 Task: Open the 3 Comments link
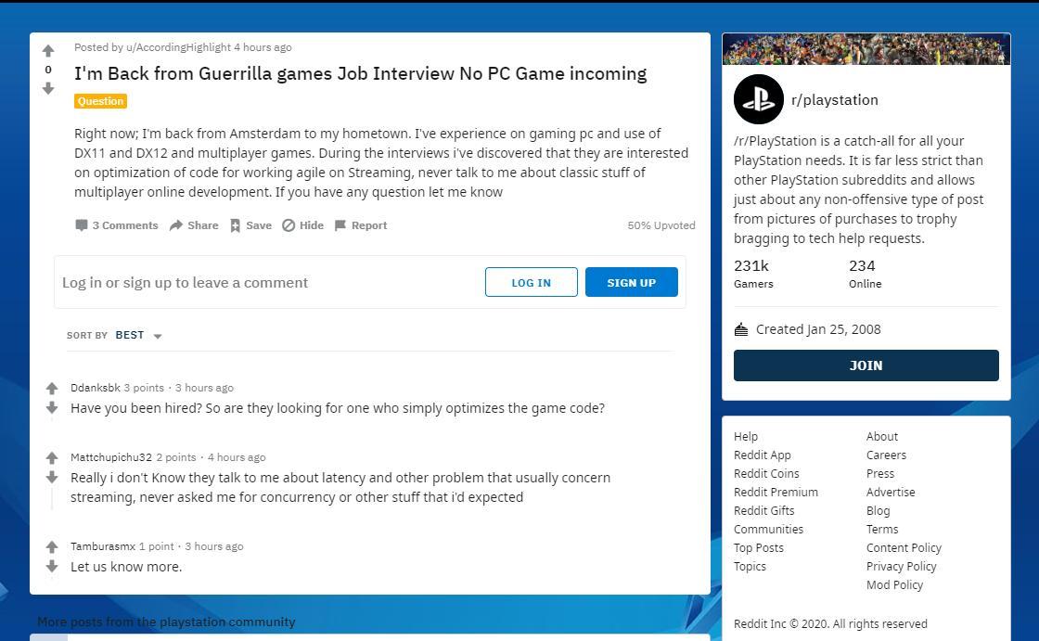117,225
